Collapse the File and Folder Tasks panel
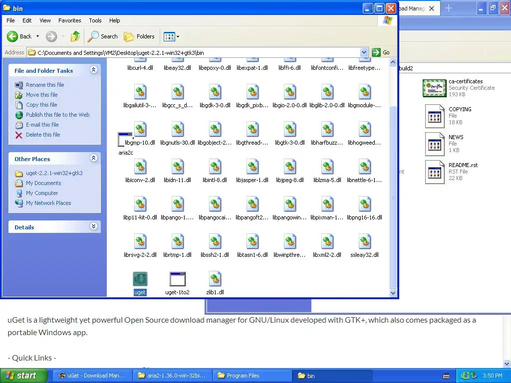The image size is (511, 383). coord(93,70)
